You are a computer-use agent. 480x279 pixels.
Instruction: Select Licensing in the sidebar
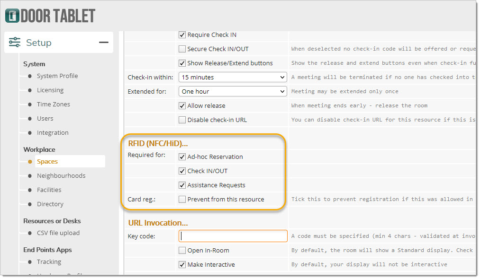(x=50, y=90)
